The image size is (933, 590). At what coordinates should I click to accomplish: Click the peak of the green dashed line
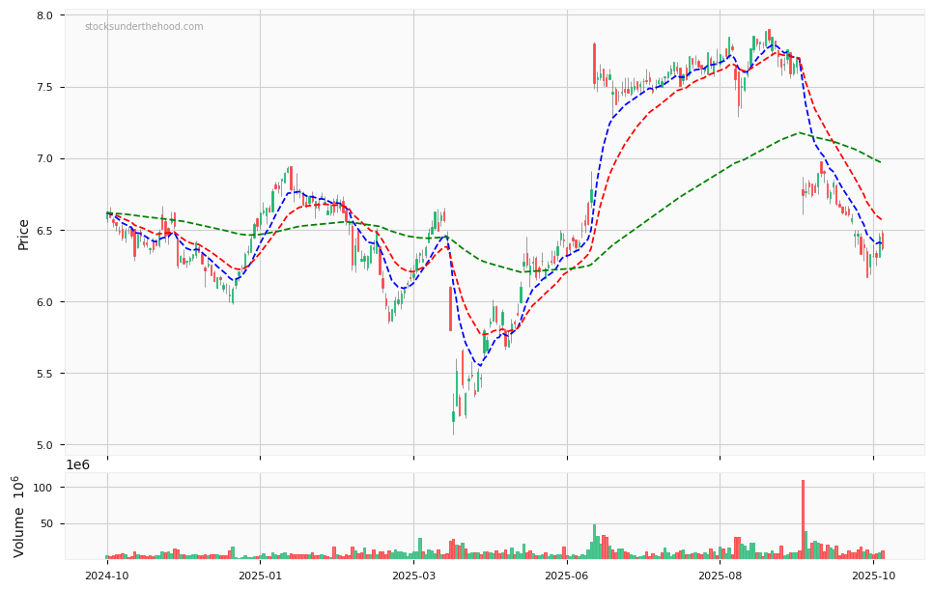[x=800, y=133]
